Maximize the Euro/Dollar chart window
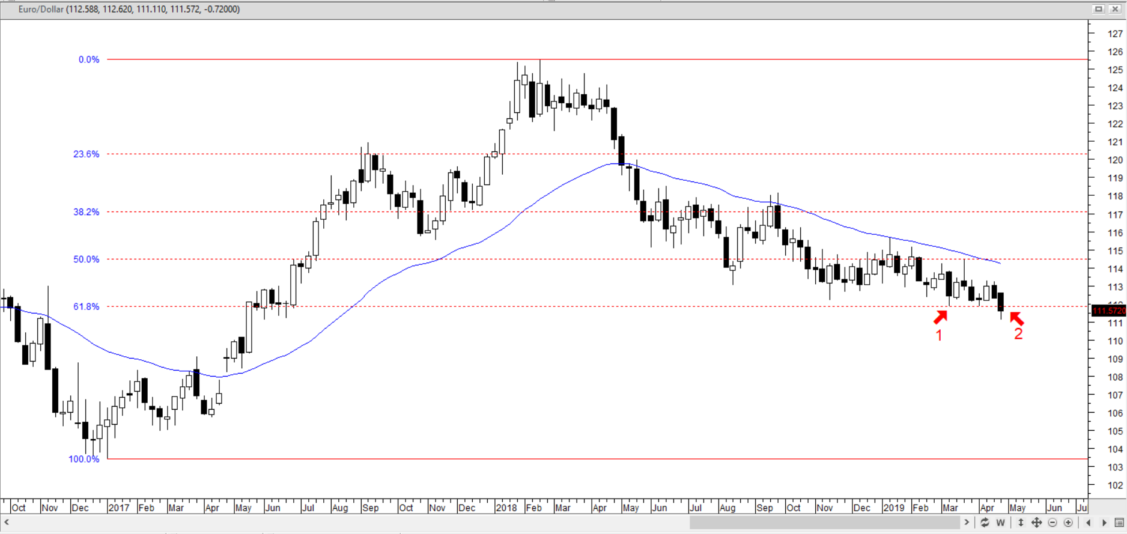This screenshot has width=1127, height=534. point(1099,9)
